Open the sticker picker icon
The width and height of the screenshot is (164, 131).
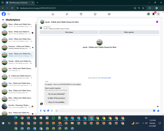(x=48, y=111)
